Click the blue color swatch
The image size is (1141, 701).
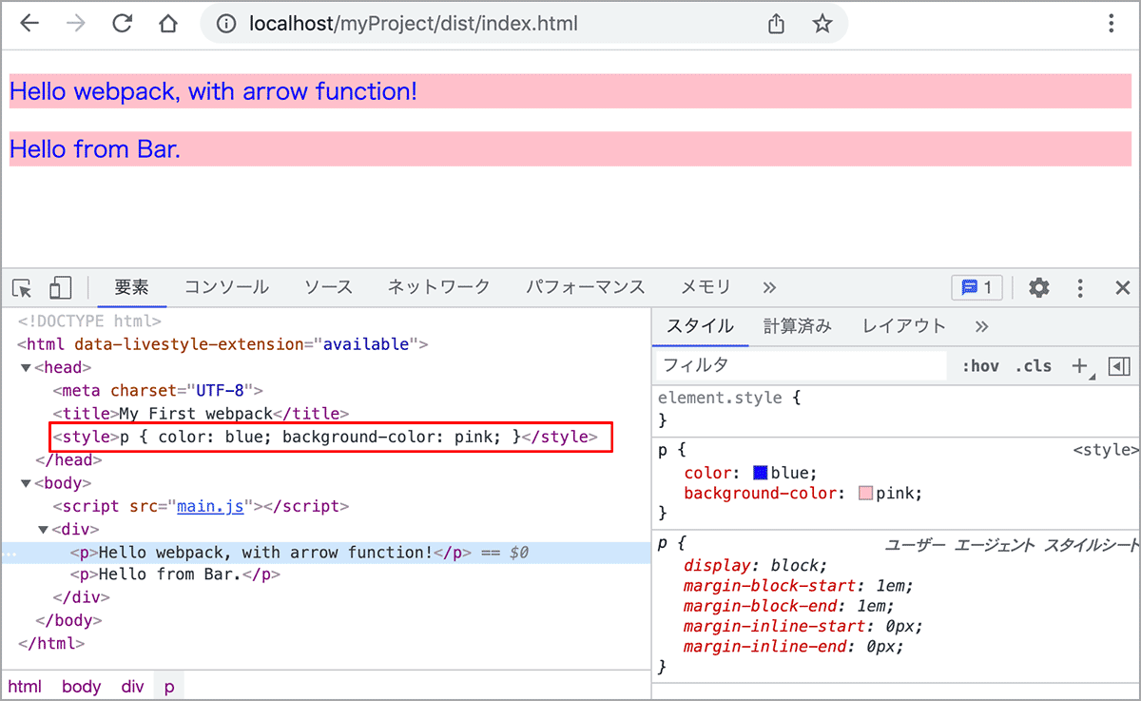tap(761, 473)
